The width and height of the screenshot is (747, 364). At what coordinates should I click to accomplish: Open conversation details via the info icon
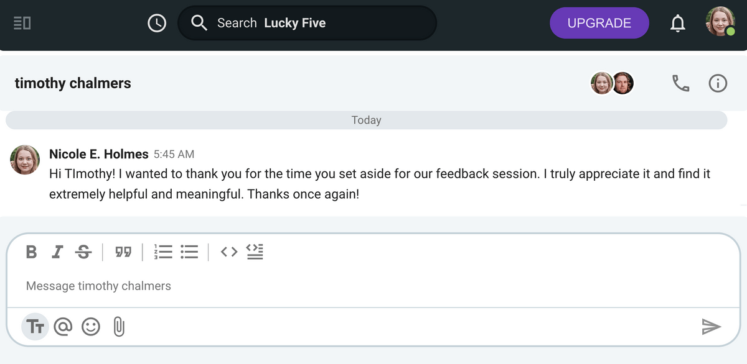point(718,83)
